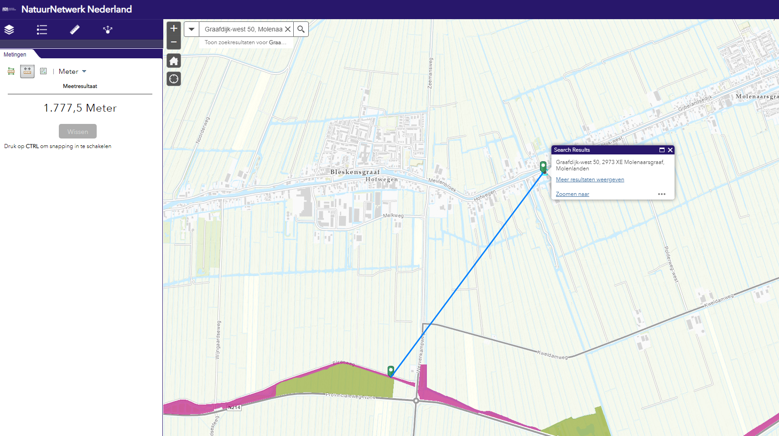The width and height of the screenshot is (779, 436).
Task: Close the Search Results popup
Action: click(x=670, y=150)
